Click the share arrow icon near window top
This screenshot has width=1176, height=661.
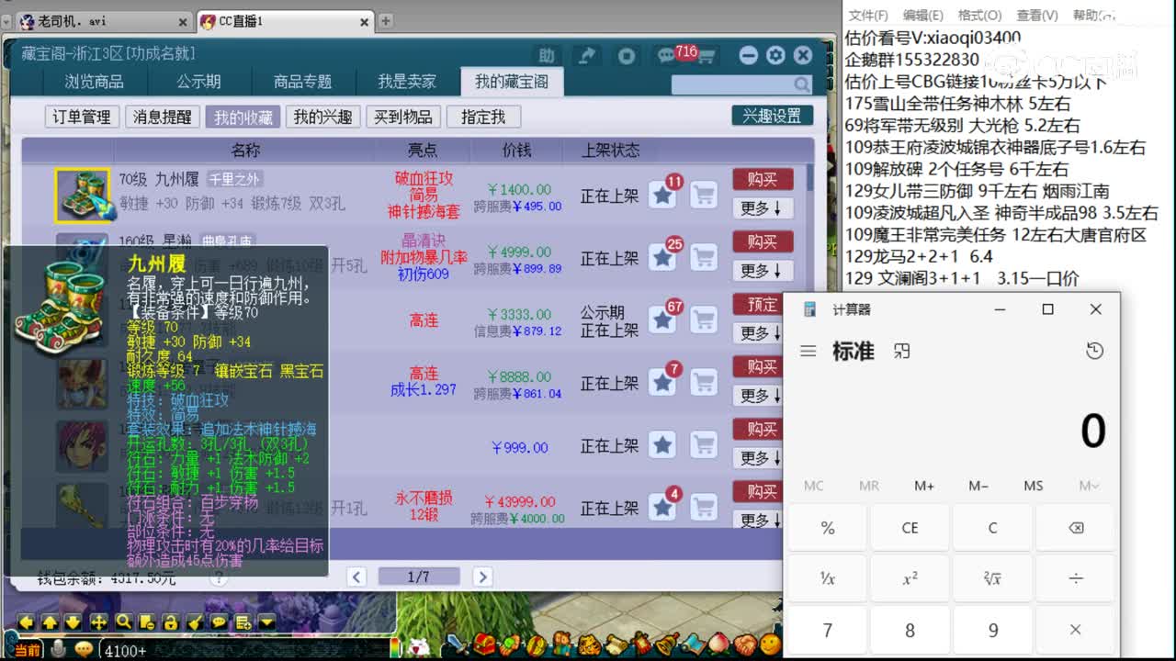tap(585, 55)
